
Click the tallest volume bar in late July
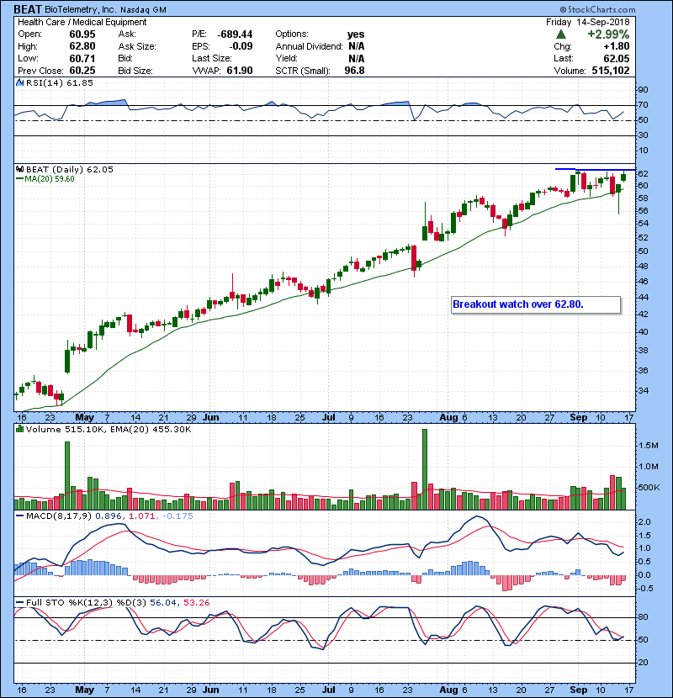click(x=425, y=469)
